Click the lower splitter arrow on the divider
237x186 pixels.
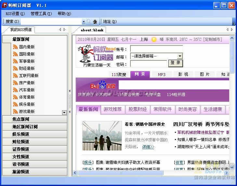(70, 112)
